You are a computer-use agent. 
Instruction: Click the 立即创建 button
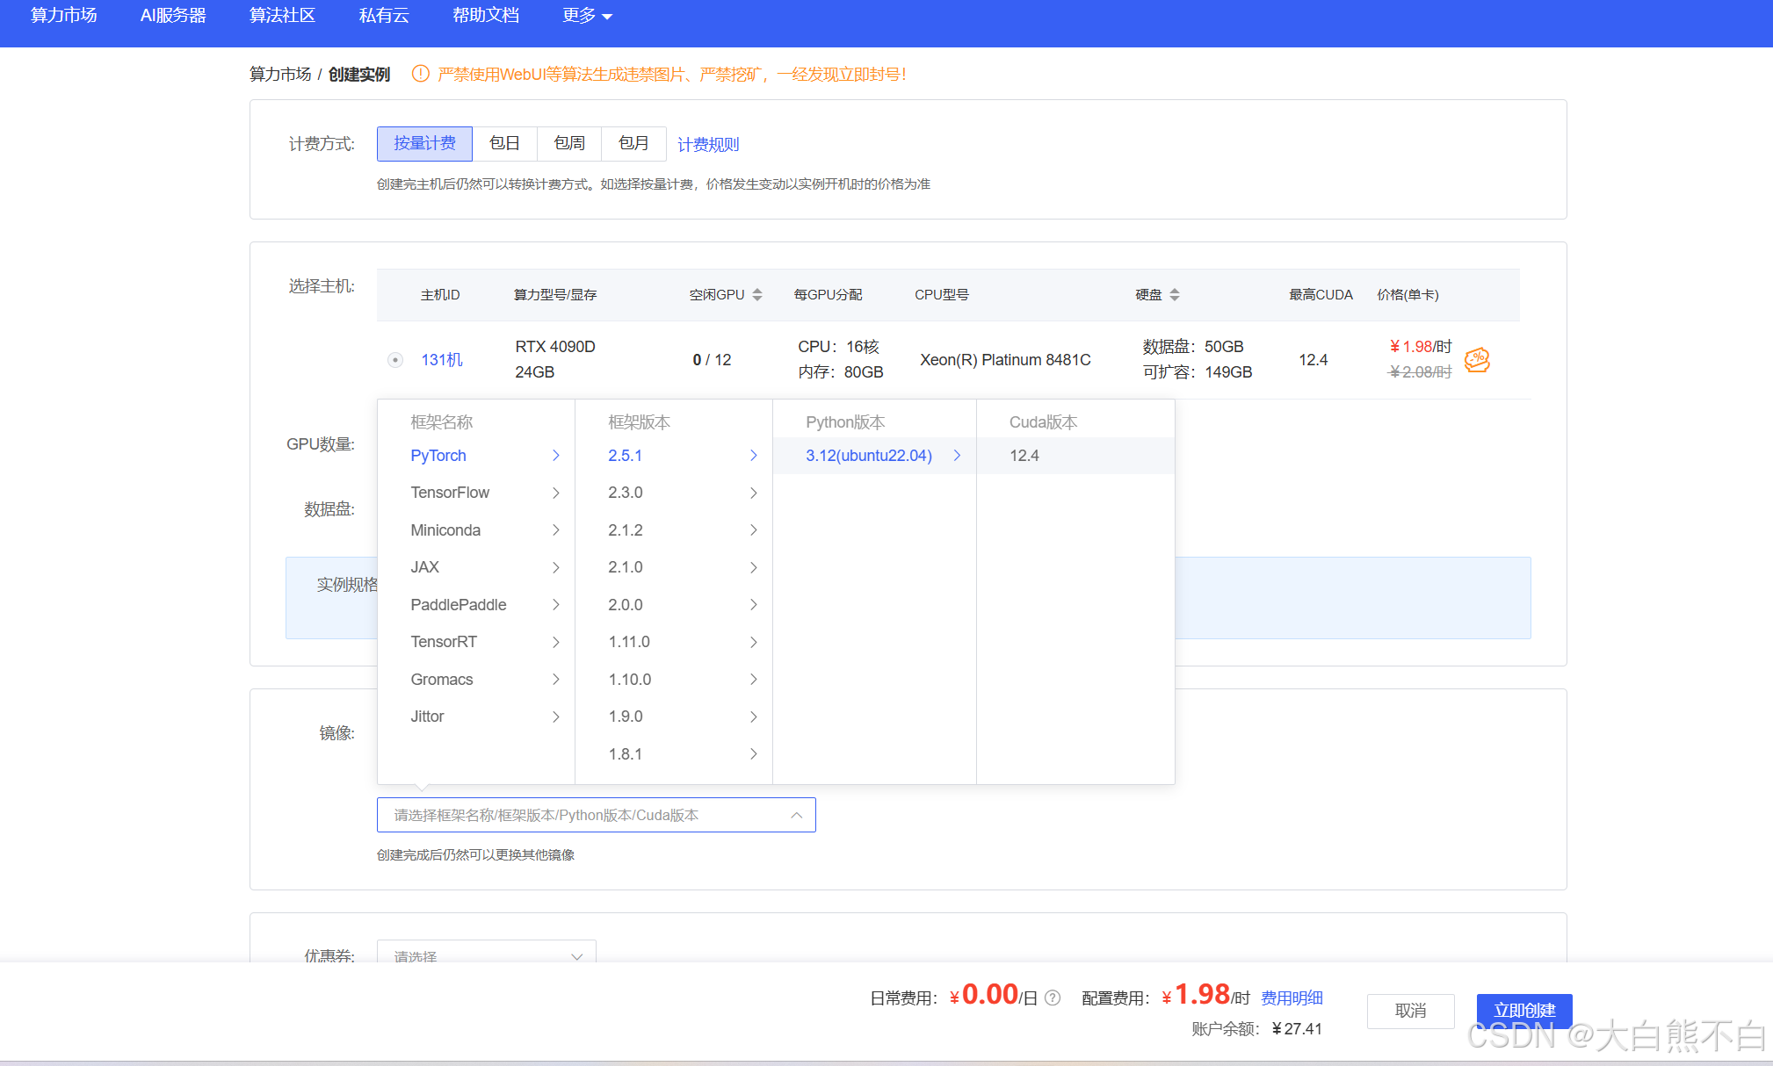[x=1523, y=1010]
